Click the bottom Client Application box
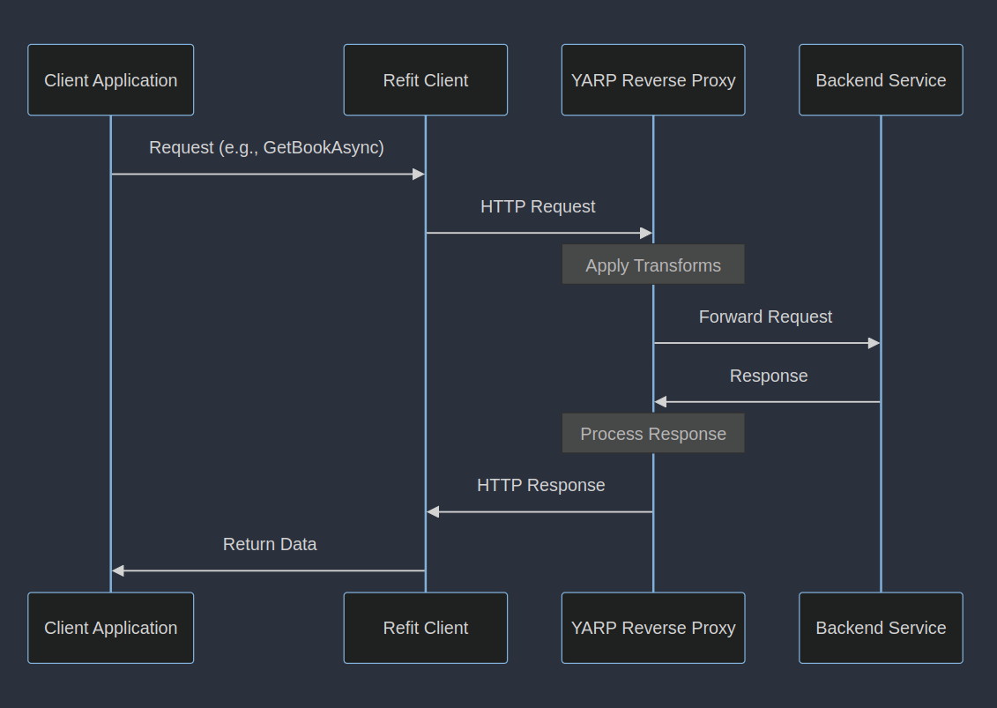 pos(111,628)
